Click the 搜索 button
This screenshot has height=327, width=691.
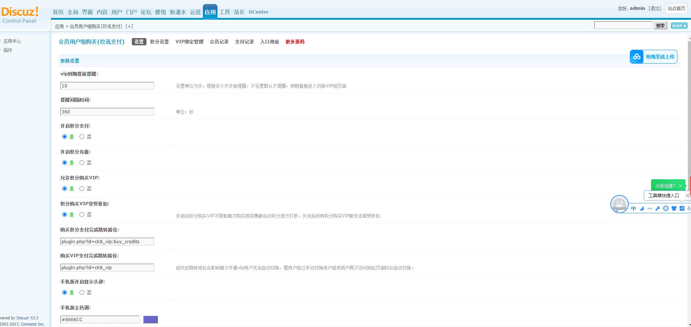pos(660,26)
